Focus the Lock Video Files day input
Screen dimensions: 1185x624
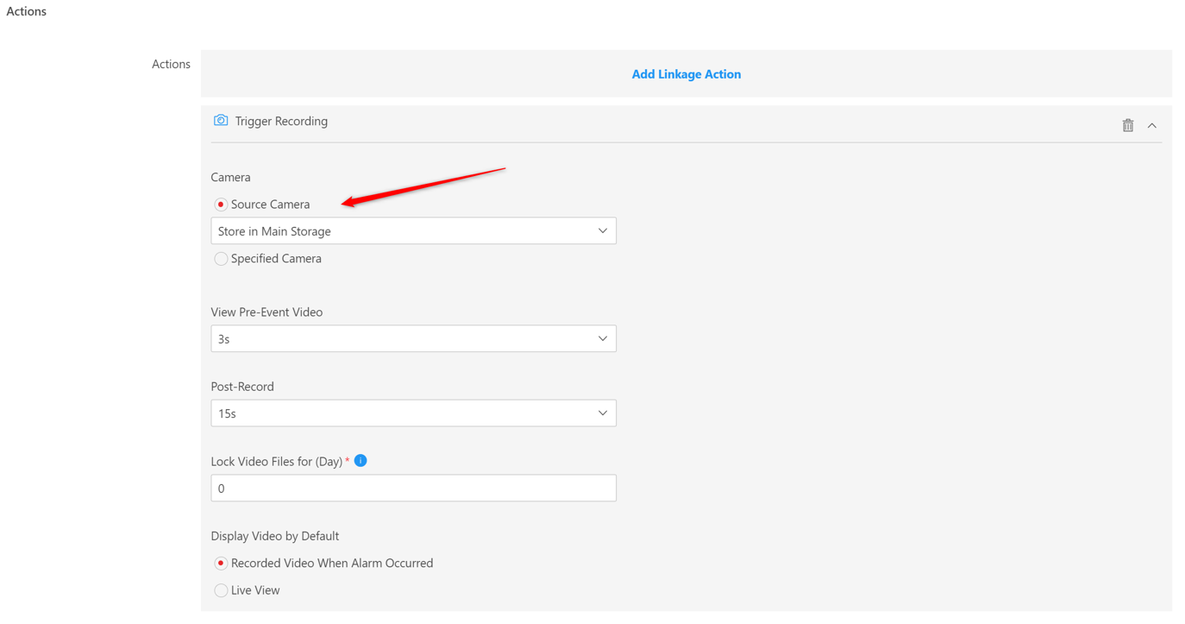(x=413, y=488)
